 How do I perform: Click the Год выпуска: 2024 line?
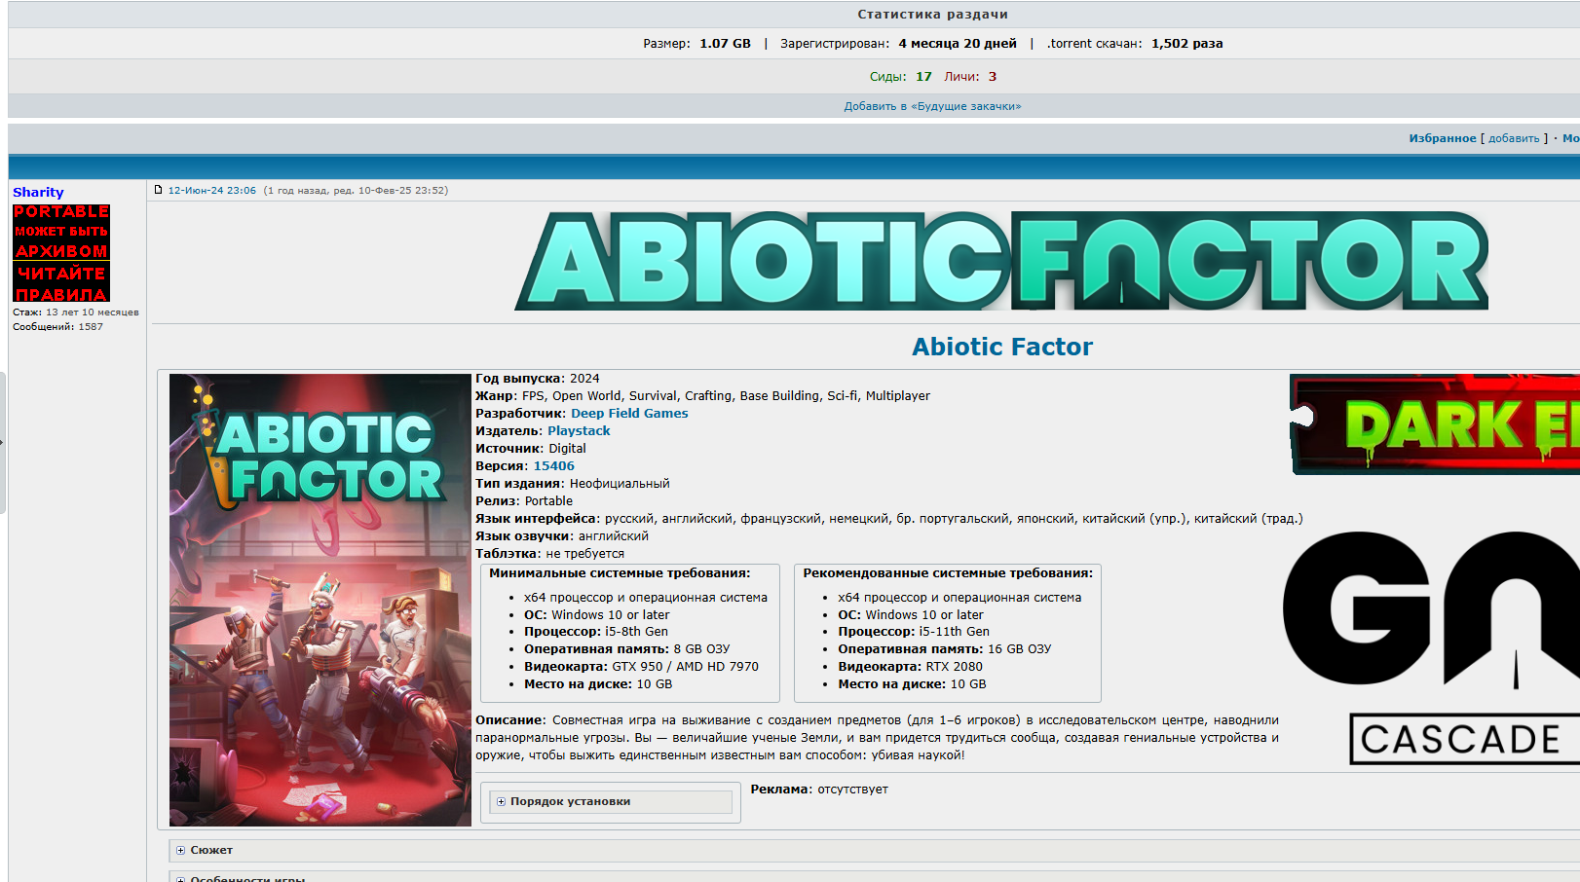coord(538,379)
